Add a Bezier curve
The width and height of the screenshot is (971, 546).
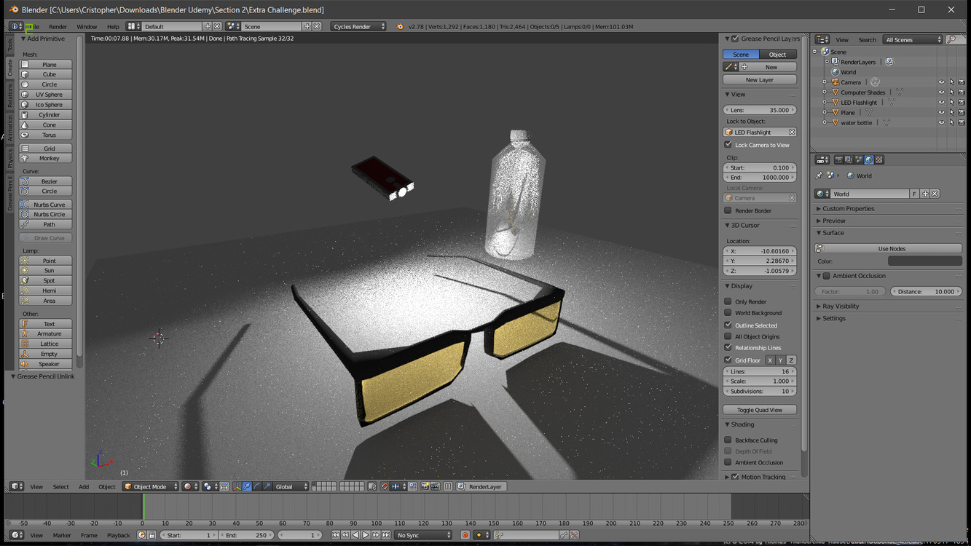[x=49, y=181]
